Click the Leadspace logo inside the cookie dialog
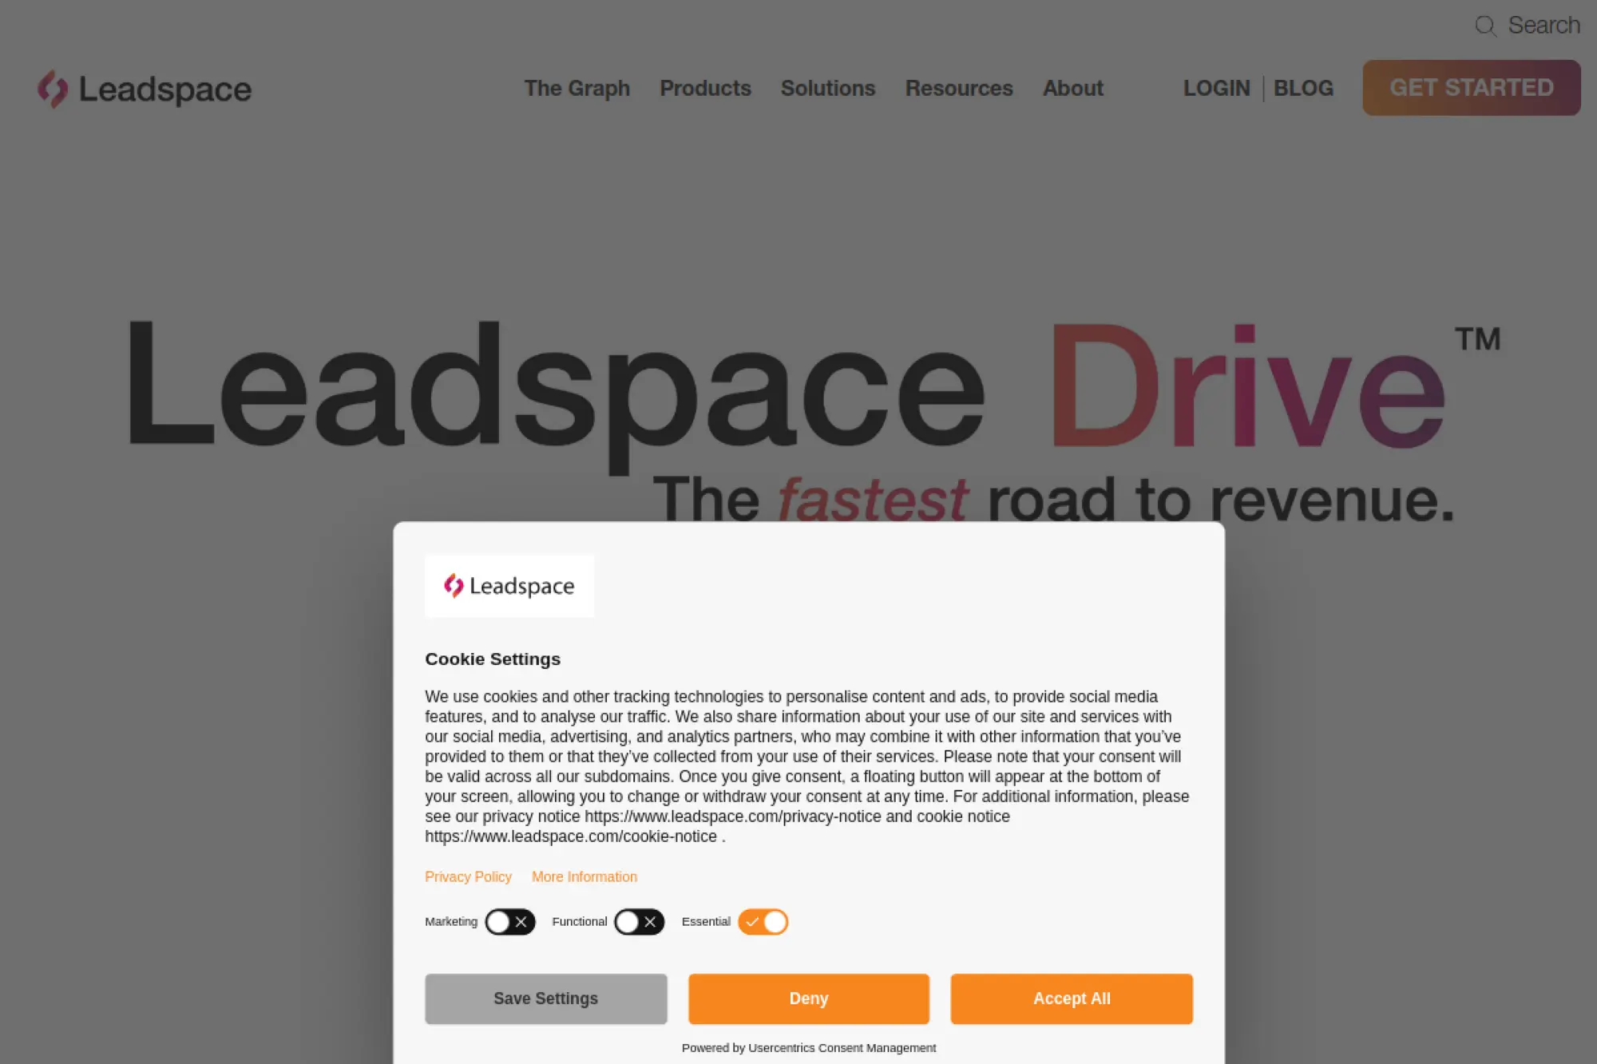This screenshot has width=1597, height=1064. [x=509, y=585]
